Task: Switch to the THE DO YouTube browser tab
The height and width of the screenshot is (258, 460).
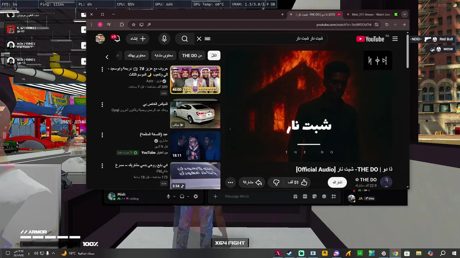Action: 316,14
